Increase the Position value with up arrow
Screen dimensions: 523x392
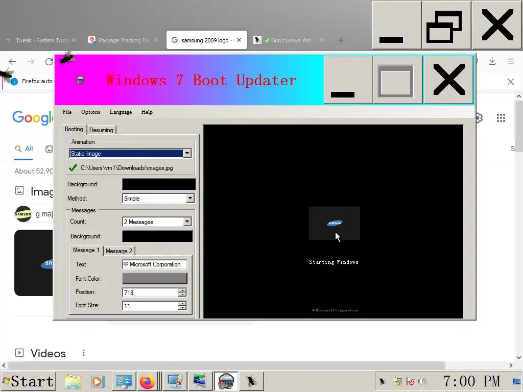(182, 290)
